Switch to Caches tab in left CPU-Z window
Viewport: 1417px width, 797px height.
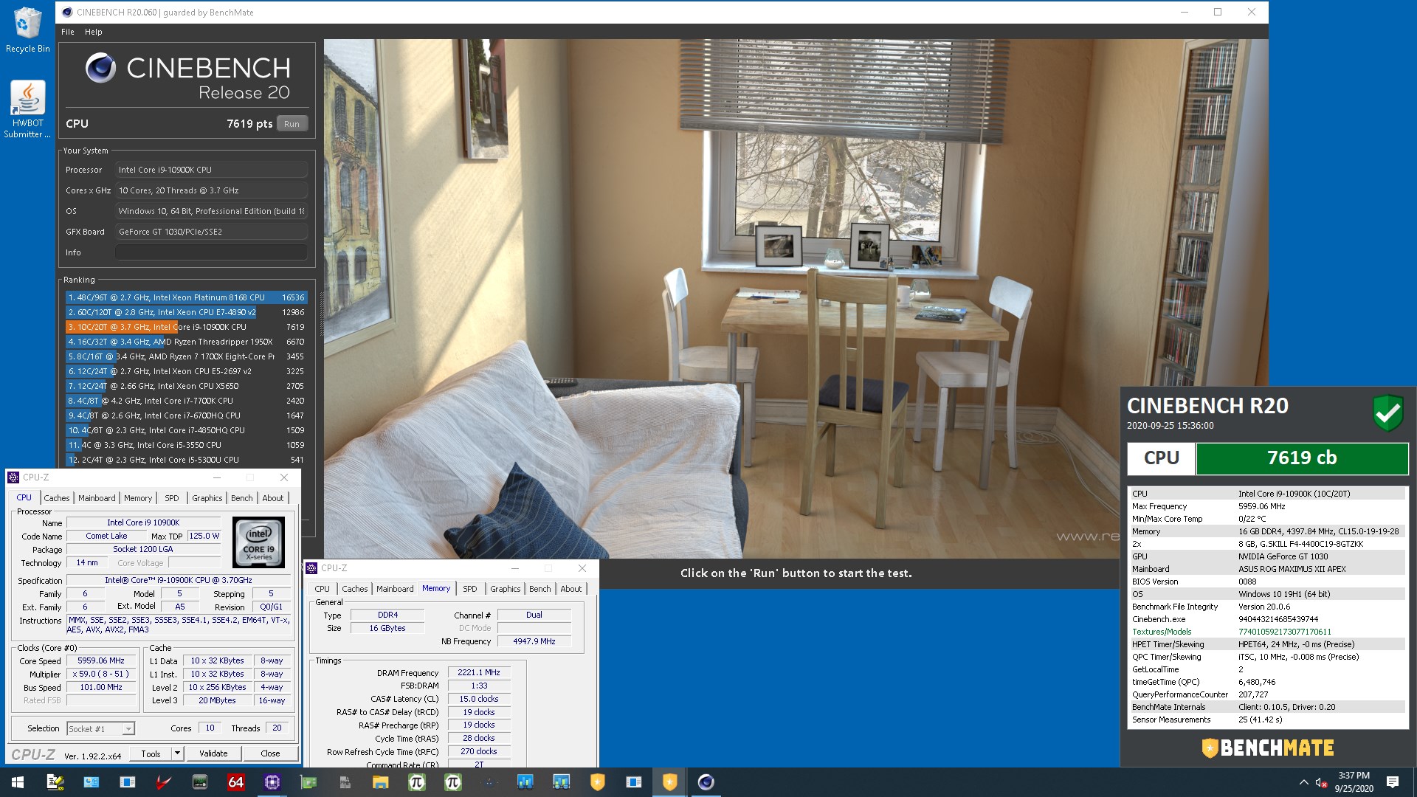[56, 498]
